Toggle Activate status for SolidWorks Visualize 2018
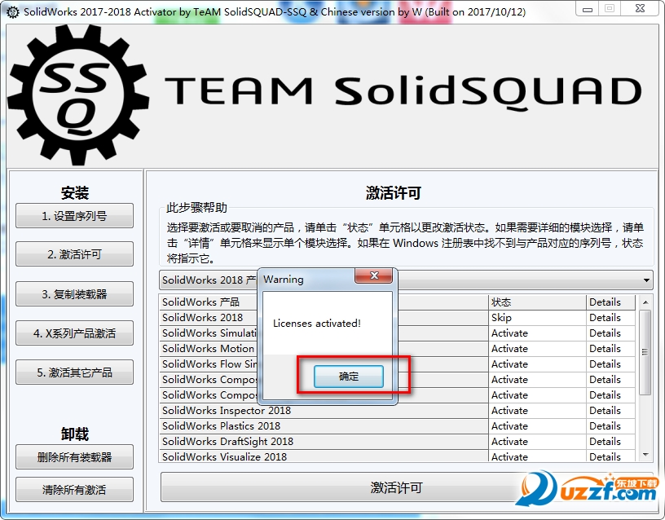665x520 pixels. click(537, 456)
